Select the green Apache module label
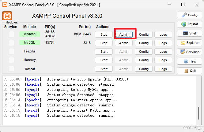204x132 pixels. click(x=30, y=34)
